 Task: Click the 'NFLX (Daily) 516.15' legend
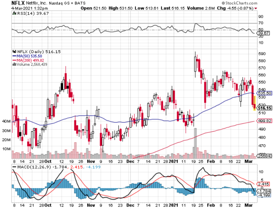39,52
